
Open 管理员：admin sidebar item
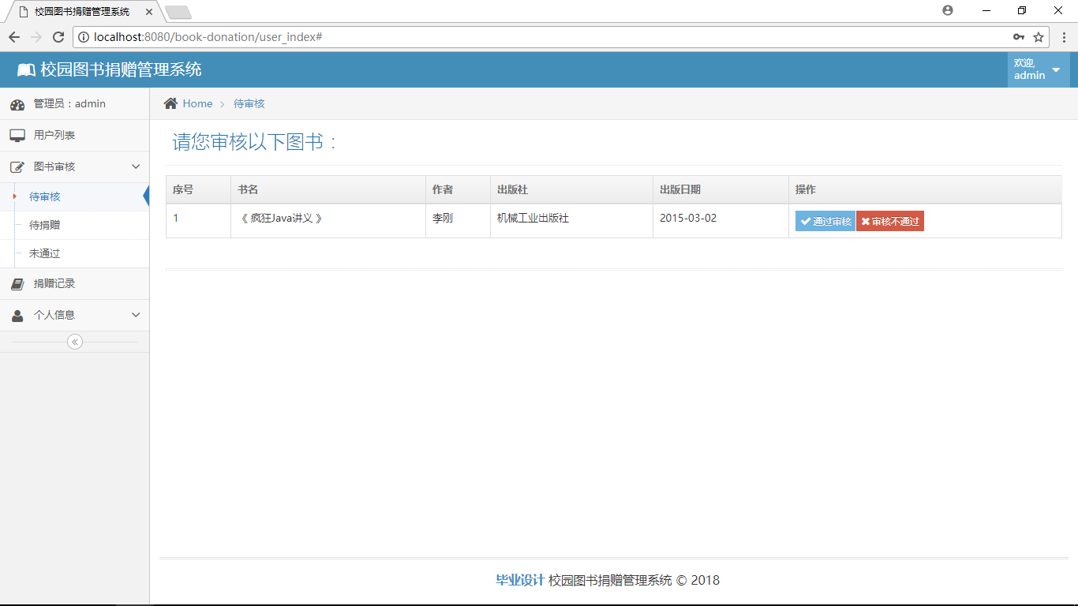[x=74, y=104]
